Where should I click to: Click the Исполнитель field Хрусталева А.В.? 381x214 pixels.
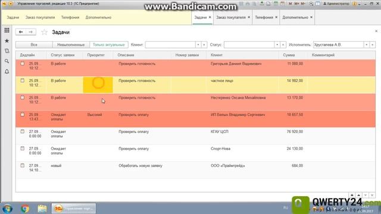339,45
